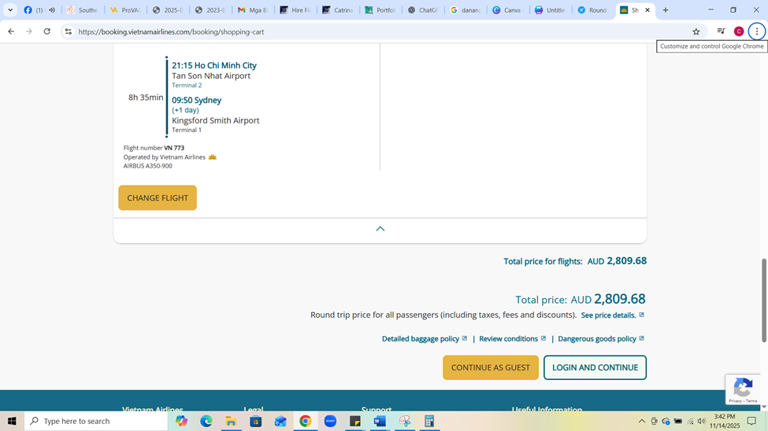This screenshot has height=431, width=768.
Task: Switch to the ProVA tab
Action: 125,9
